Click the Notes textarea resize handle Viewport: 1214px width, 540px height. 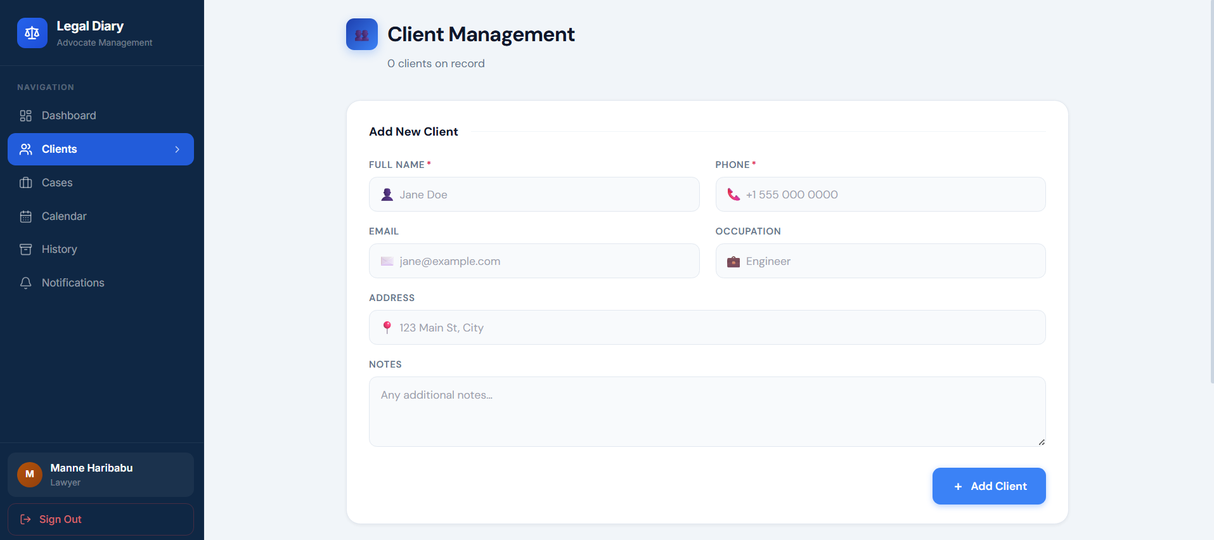click(x=1042, y=442)
